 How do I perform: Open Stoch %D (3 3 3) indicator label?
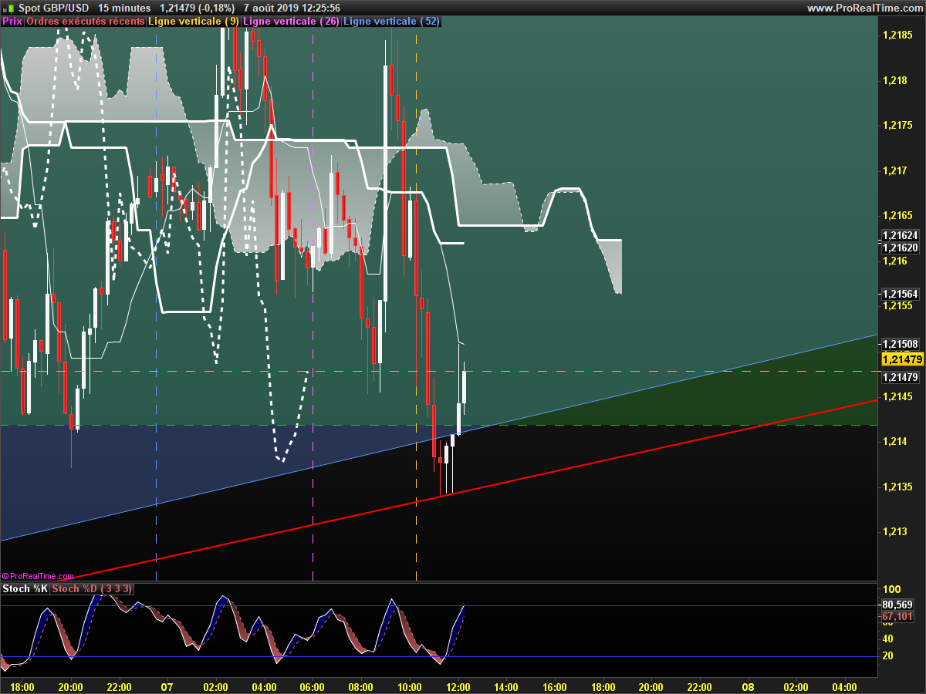pos(93,589)
